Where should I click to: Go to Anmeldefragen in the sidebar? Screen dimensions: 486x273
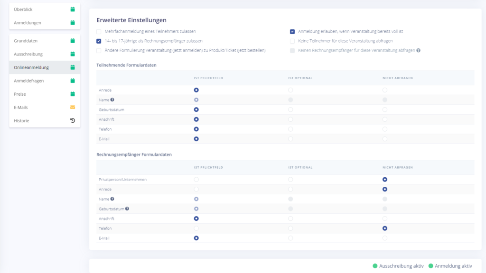[x=29, y=81]
